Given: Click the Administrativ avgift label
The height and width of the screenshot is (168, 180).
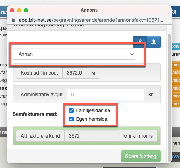Looking at the screenshot, I should (42, 94).
